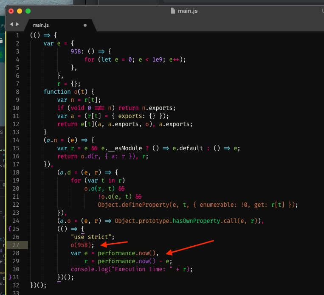Click the document icon in title bar
324x295 pixels.
[x=172, y=11]
